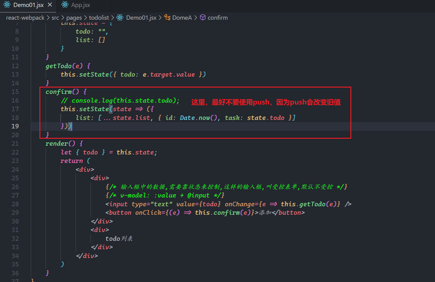435x282 pixels.
Task: Expand breadcrumb chevron after react-webpack
Action: click(x=48, y=18)
